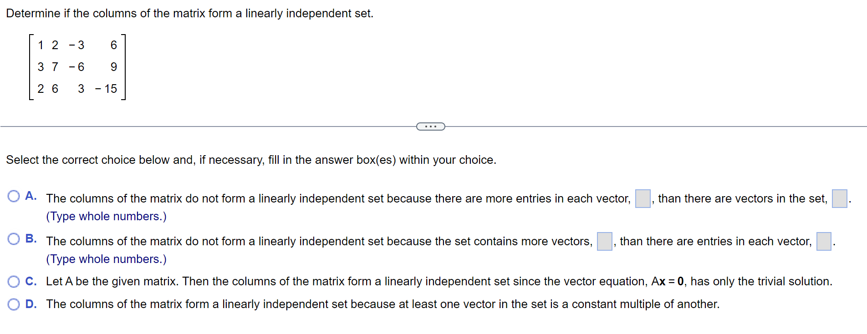Click the answer box ending choice A sentence
Screen dimensions: 867x334
[x=841, y=199]
